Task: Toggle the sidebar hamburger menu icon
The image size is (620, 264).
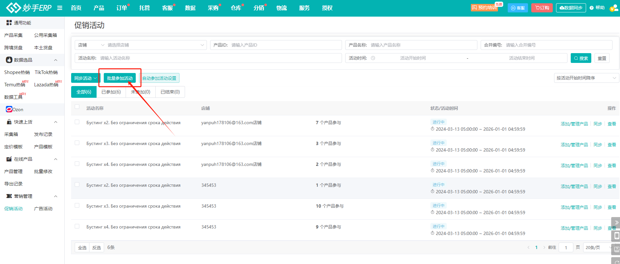Action: 60,8
